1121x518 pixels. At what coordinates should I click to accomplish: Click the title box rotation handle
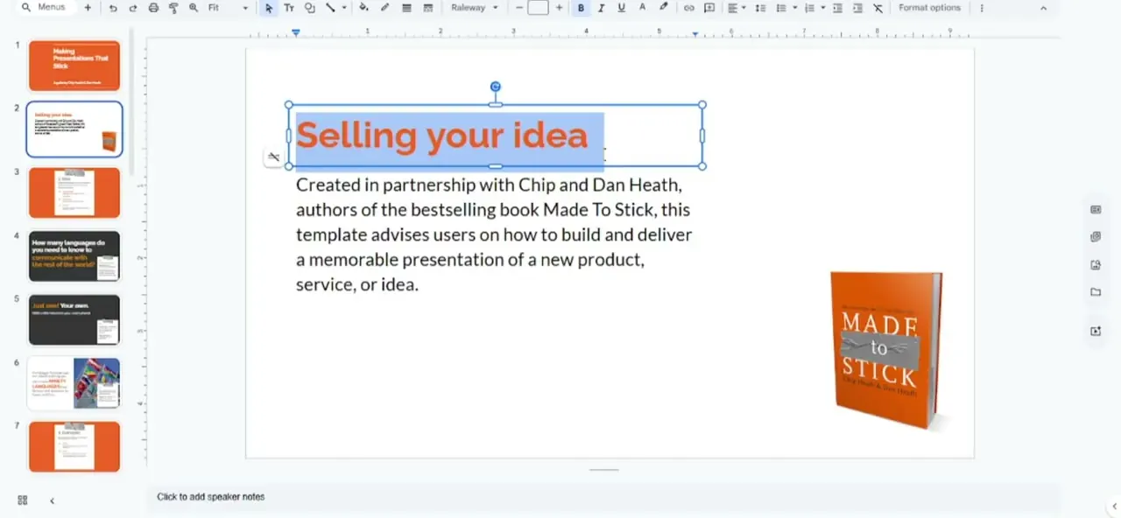click(496, 87)
